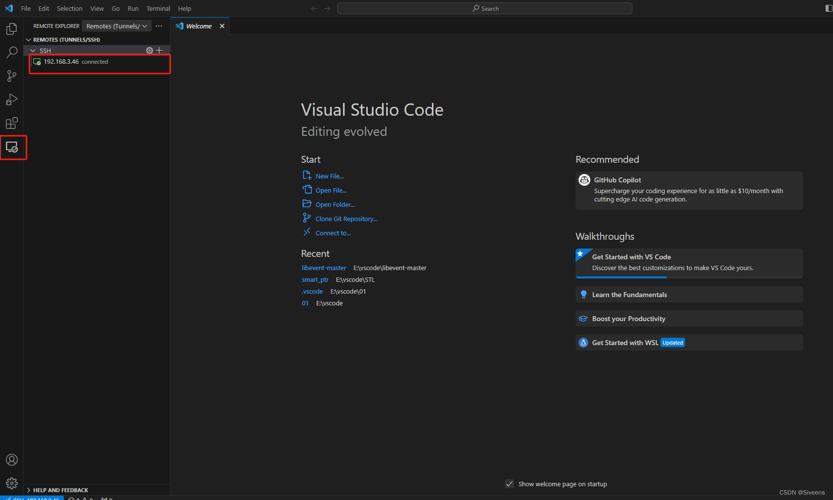Image resolution: width=833 pixels, height=500 pixels.
Task: Click the Open Folder icon under Start
Action: (307, 204)
